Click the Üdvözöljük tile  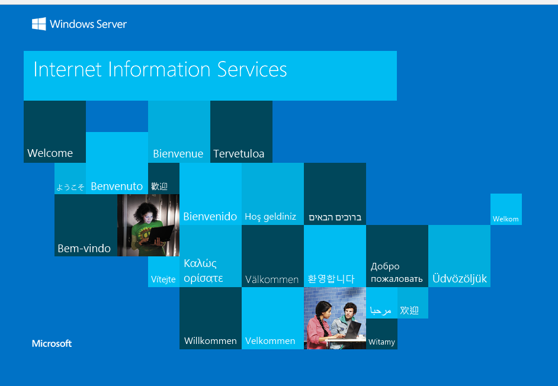pos(460,256)
